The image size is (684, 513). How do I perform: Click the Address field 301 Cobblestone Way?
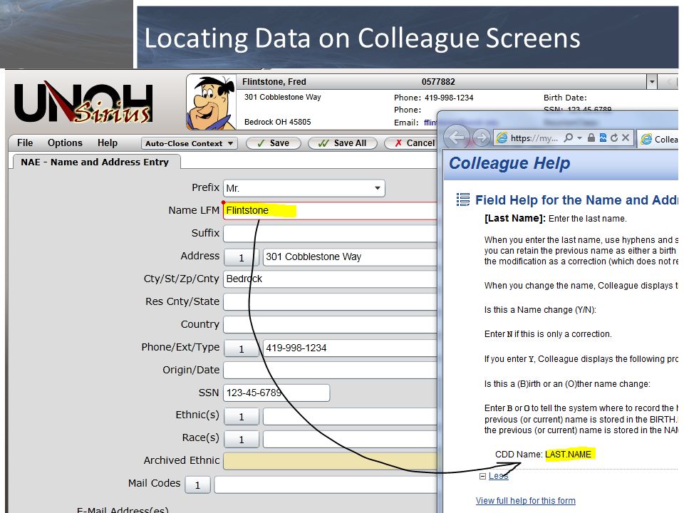point(350,256)
